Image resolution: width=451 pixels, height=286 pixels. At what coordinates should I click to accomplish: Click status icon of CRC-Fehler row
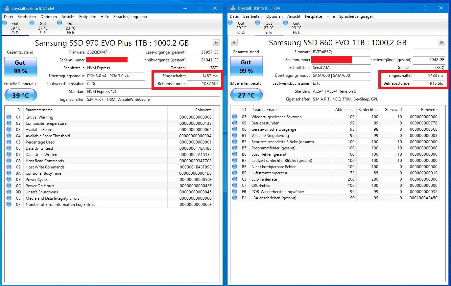235,186
